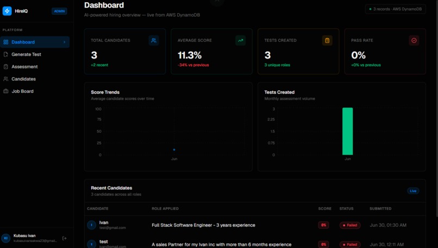Screen dimensions: 438x248
Task: Click the SUBMITTED column header
Action: tap(380, 209)
